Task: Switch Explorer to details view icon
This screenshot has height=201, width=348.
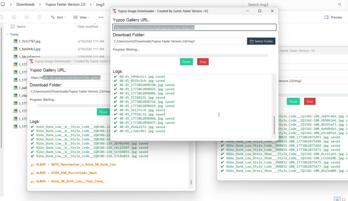Action: [337, 199]
